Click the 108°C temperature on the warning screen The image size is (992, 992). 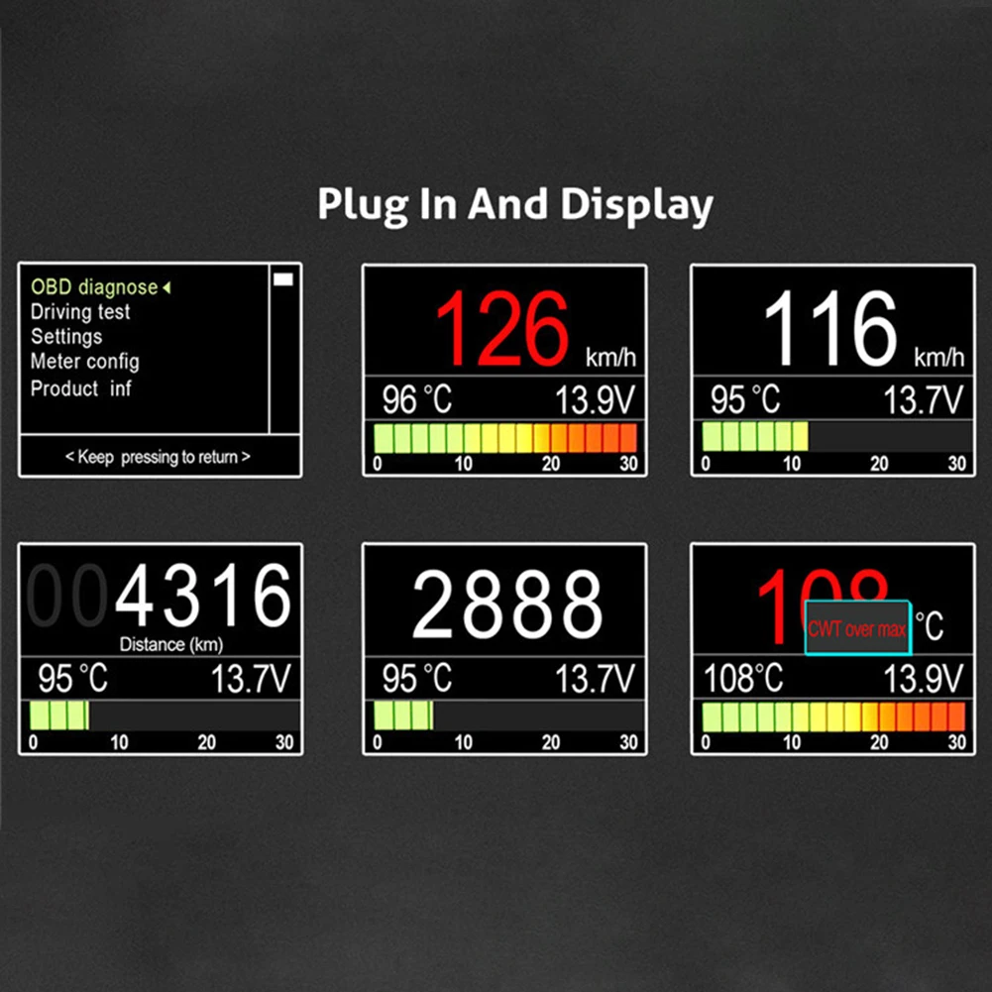(x=743, y=678)
